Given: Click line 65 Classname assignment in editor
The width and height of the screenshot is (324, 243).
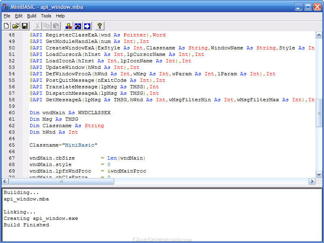Looking at the screenshot, I should tap(64, 145).
